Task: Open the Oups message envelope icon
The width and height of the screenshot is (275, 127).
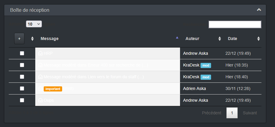Action: (40, 100)
